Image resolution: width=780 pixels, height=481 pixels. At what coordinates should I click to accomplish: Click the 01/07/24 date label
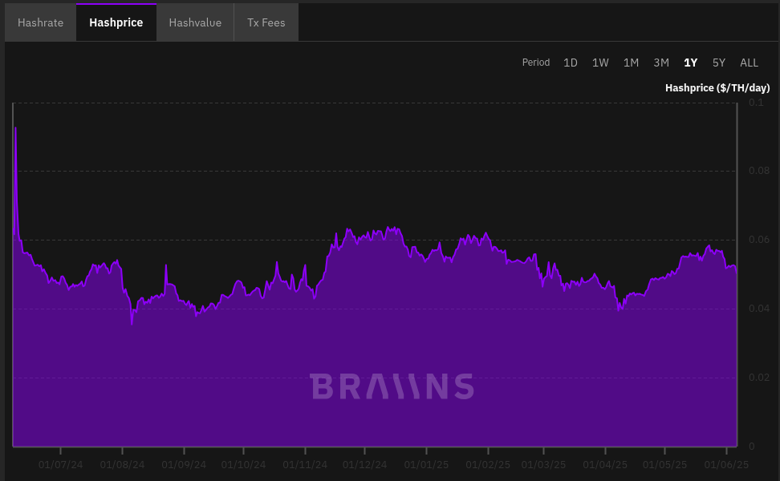(x=61, y=465)
